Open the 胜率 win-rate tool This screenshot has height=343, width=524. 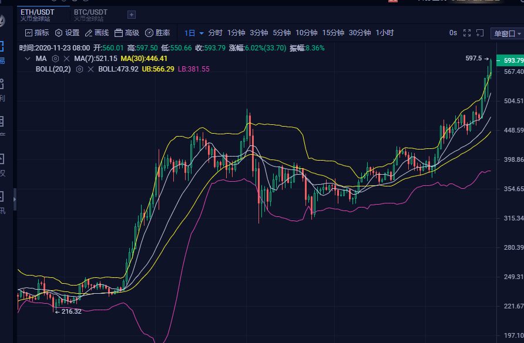[x=157, y=33]
